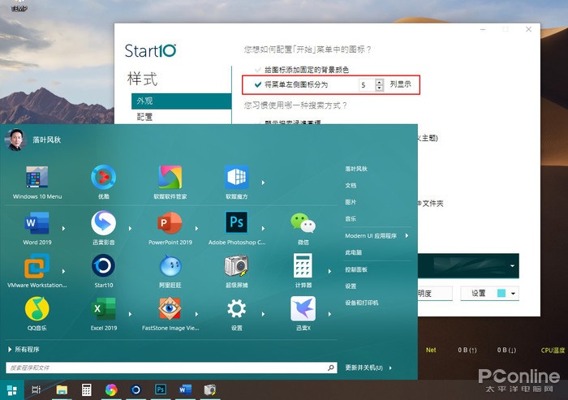Open Task View on taskbar
Image resolution: width=568 pixels, height=400 pixels.
click(x=37, y=389)
